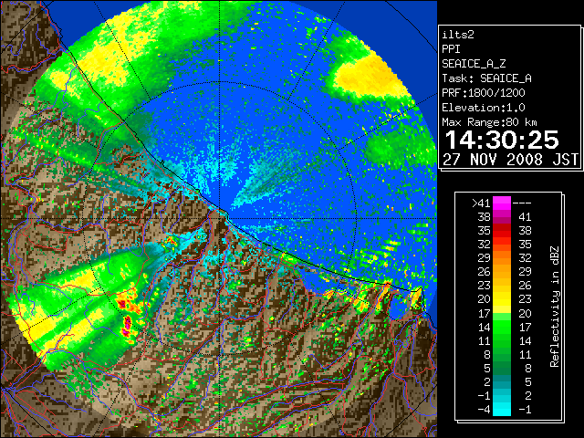This screenshot has height=438, width=584.
Task: Click the "Reflectivity in dBZ" legend title
Action: click(x=554, y=307)
